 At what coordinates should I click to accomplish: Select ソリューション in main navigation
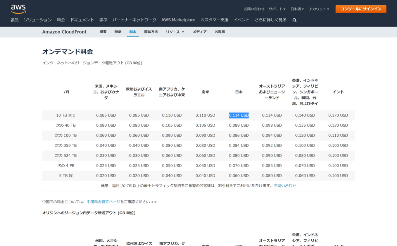click(x=38, y=20)
